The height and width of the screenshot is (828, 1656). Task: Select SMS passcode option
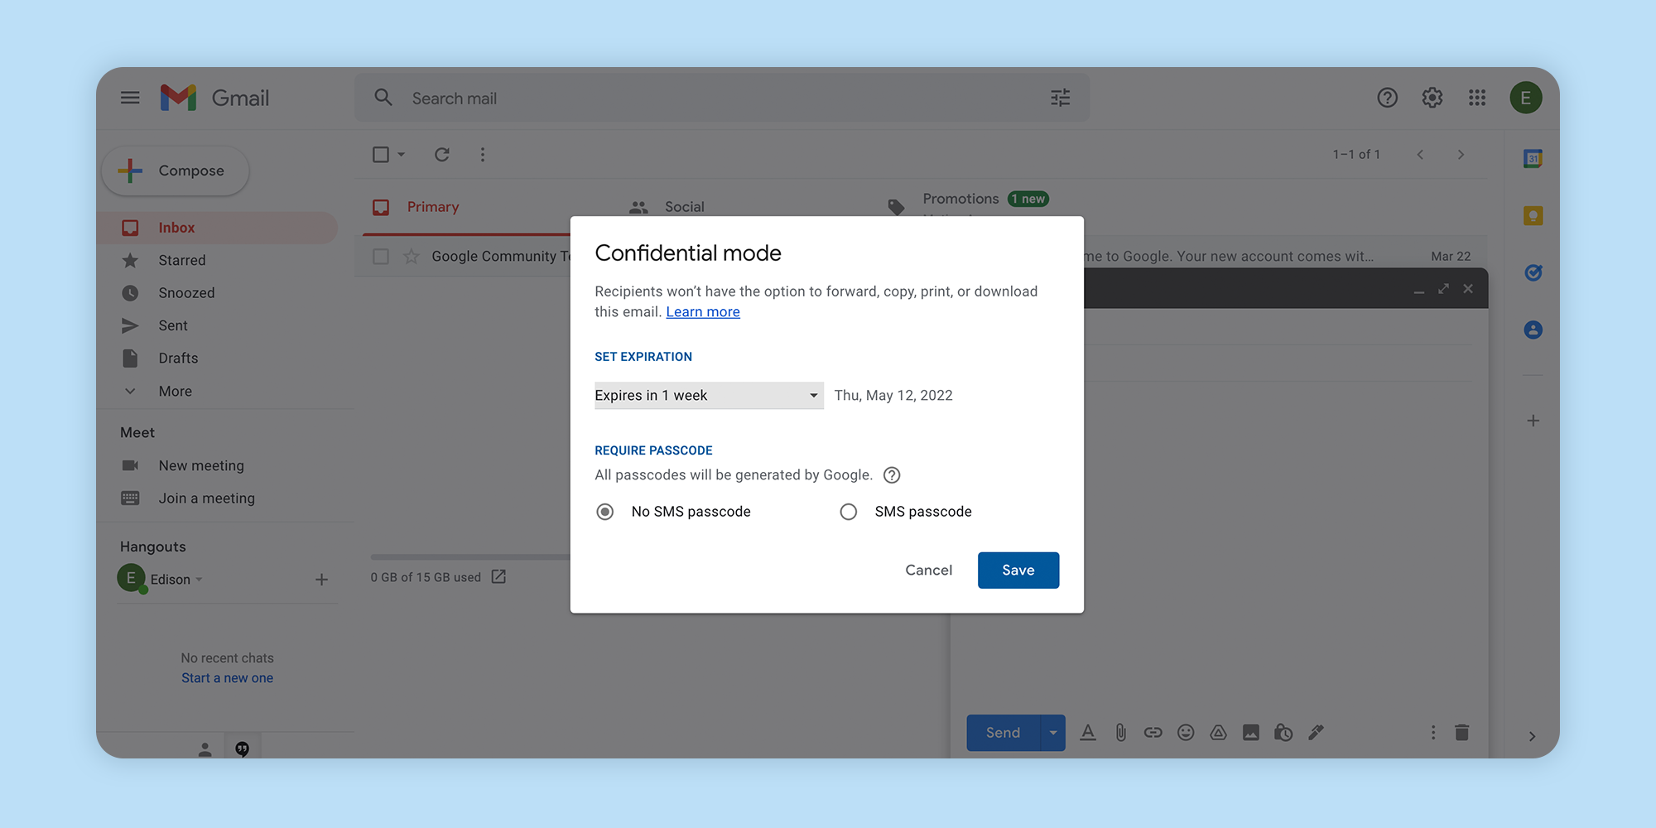click(x=848, y=512)
